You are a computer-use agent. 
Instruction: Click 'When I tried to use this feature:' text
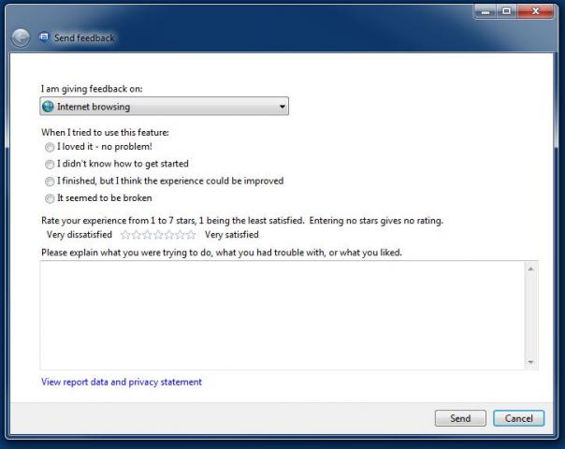[105, 132]
